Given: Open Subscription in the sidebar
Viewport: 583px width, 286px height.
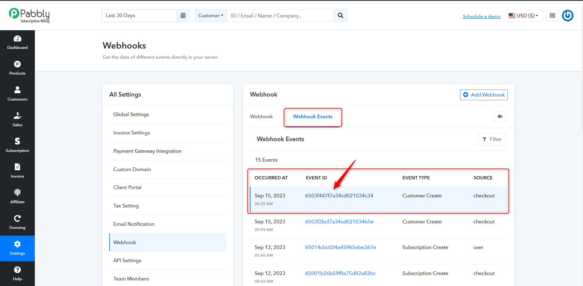Looking at the screenshot, I should pyautogui.click(x=17, y=145).
